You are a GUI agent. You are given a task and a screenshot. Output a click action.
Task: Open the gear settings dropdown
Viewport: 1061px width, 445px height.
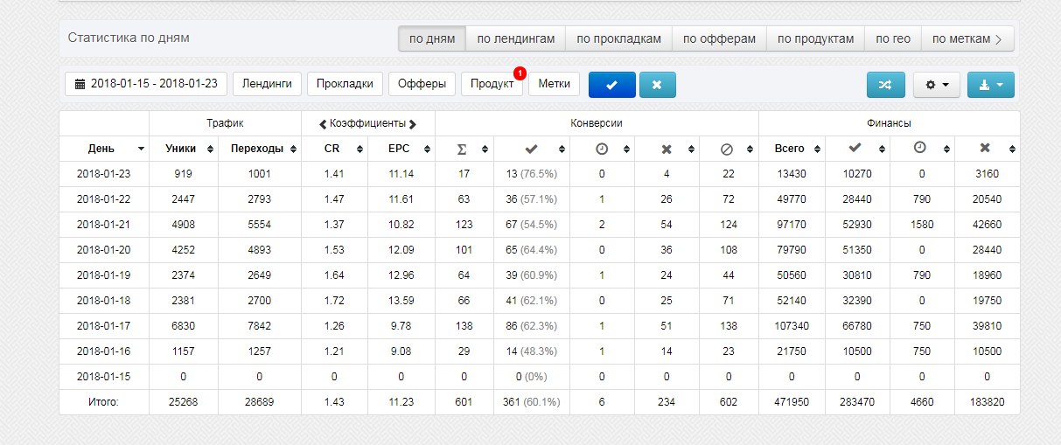937,85
